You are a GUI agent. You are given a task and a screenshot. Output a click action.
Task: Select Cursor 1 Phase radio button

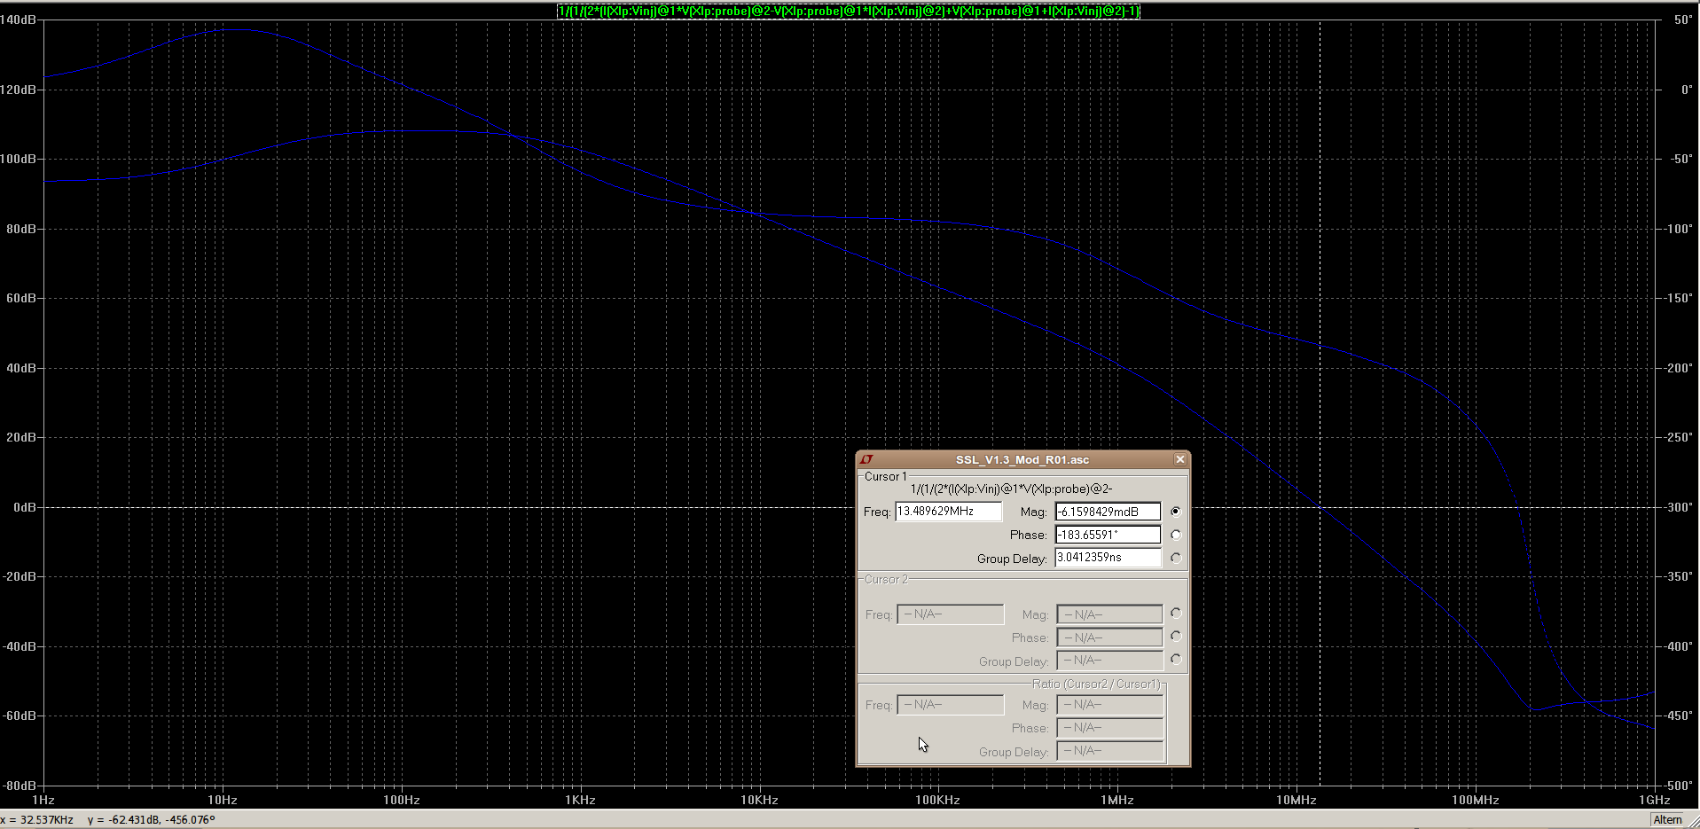[x=1176, y=535]
